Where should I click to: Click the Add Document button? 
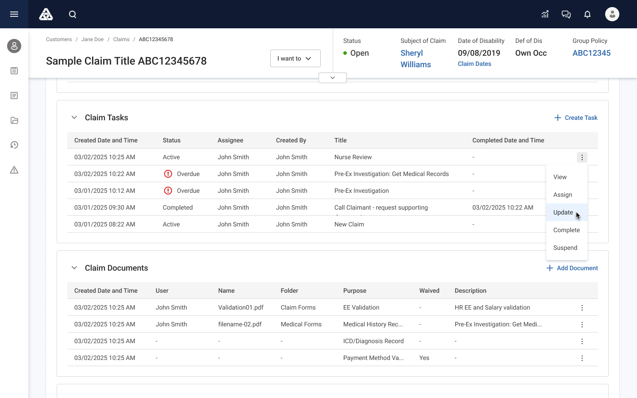[572, 268]
